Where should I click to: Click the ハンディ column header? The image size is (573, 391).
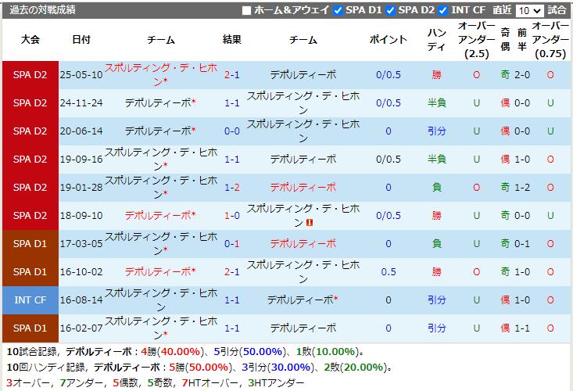click(437, 39)
